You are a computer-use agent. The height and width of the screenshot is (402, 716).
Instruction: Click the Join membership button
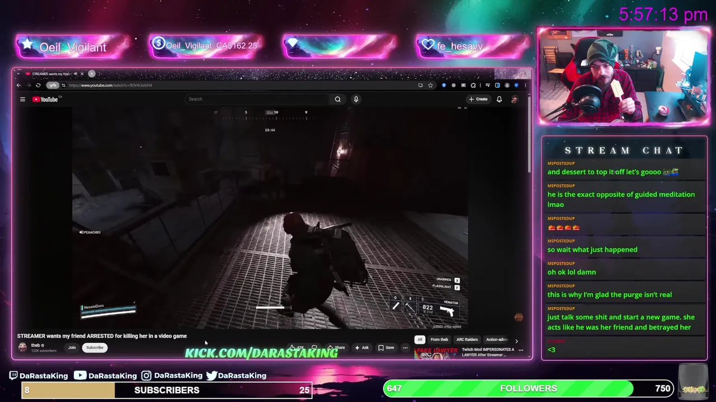72,347
